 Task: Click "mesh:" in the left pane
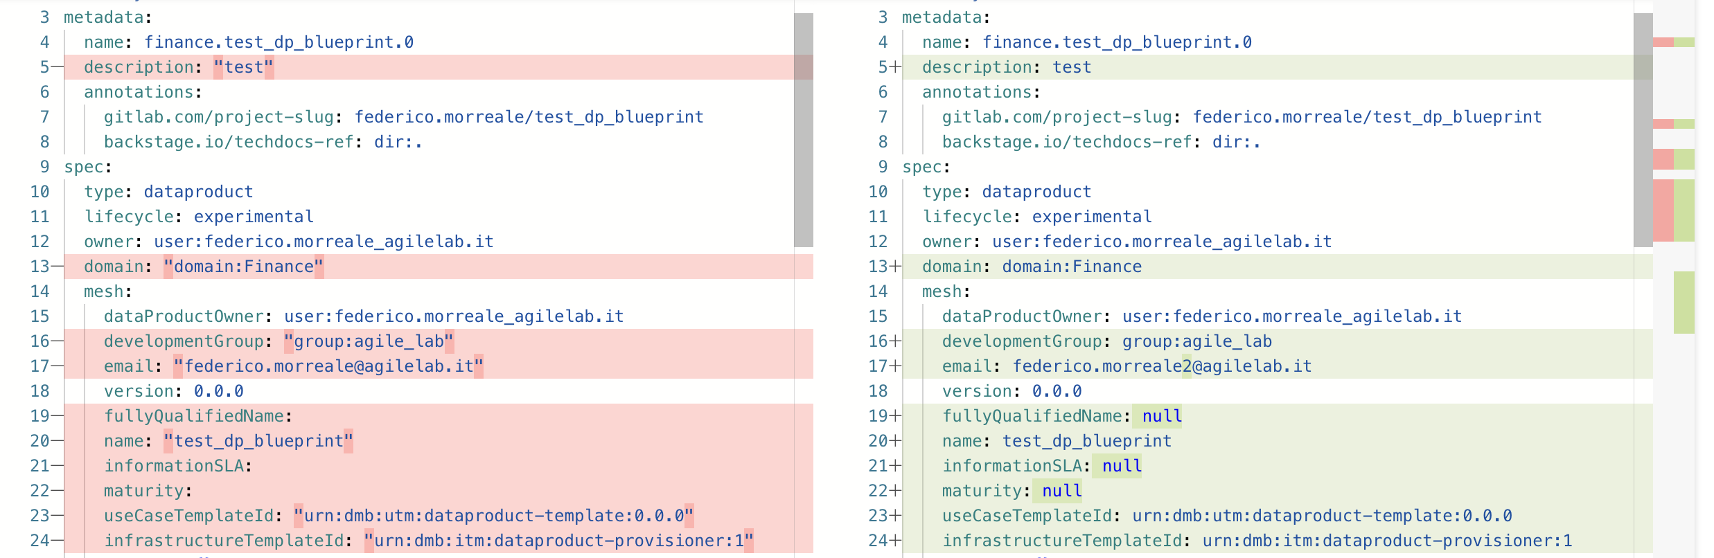coord(108,291)
